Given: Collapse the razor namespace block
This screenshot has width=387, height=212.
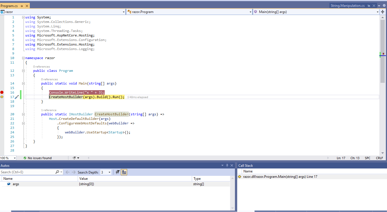Looking at the screenshot, I should 23,58.
